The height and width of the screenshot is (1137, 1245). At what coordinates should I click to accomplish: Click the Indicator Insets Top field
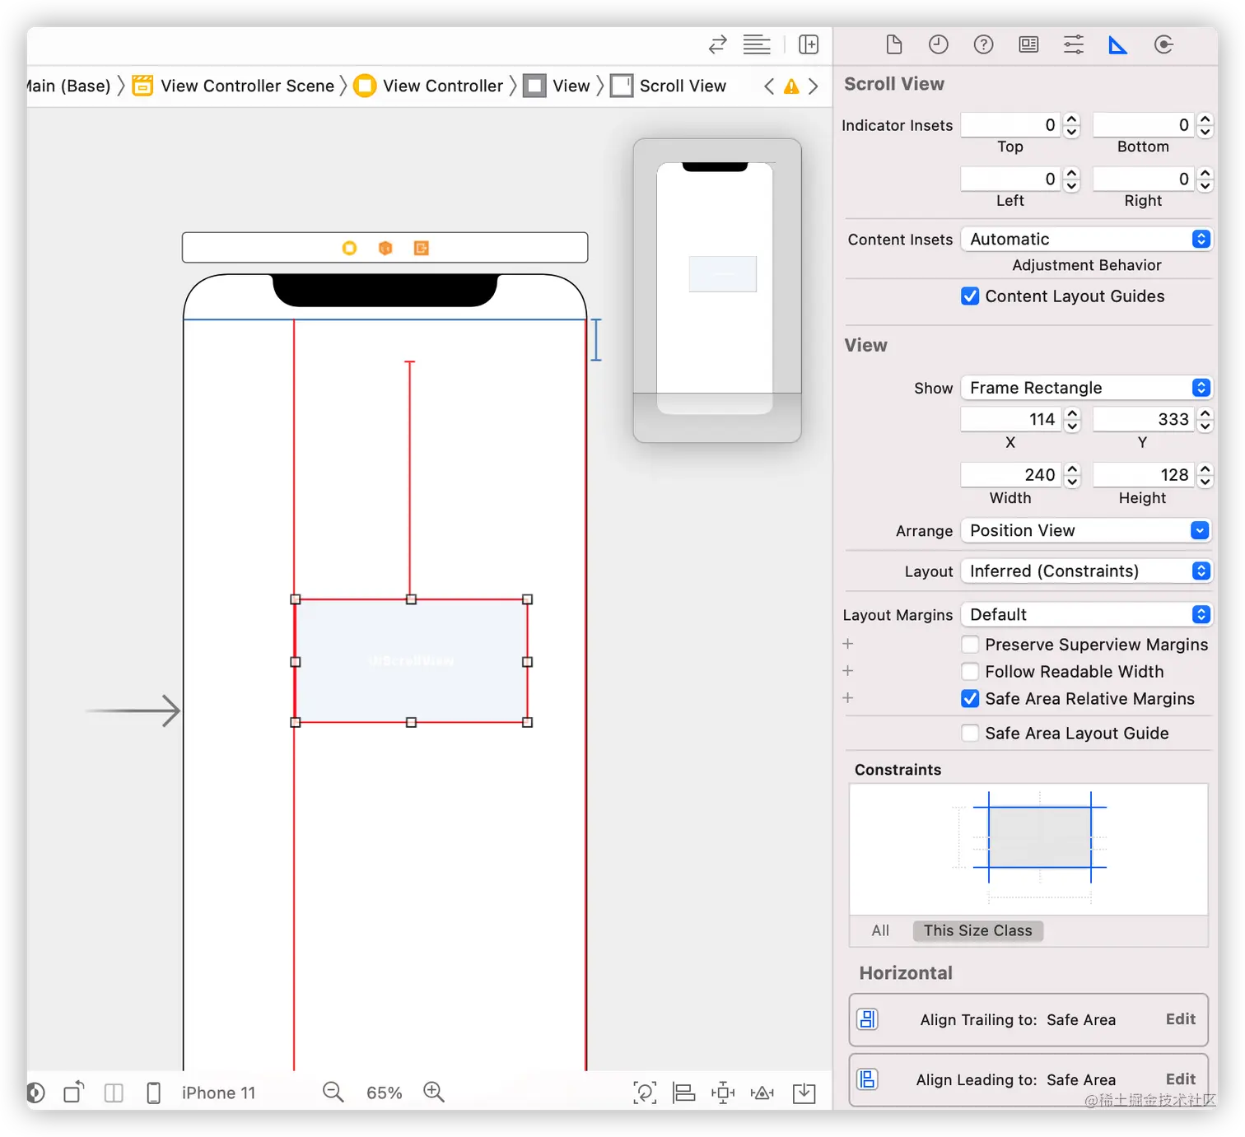(1011, 125)
